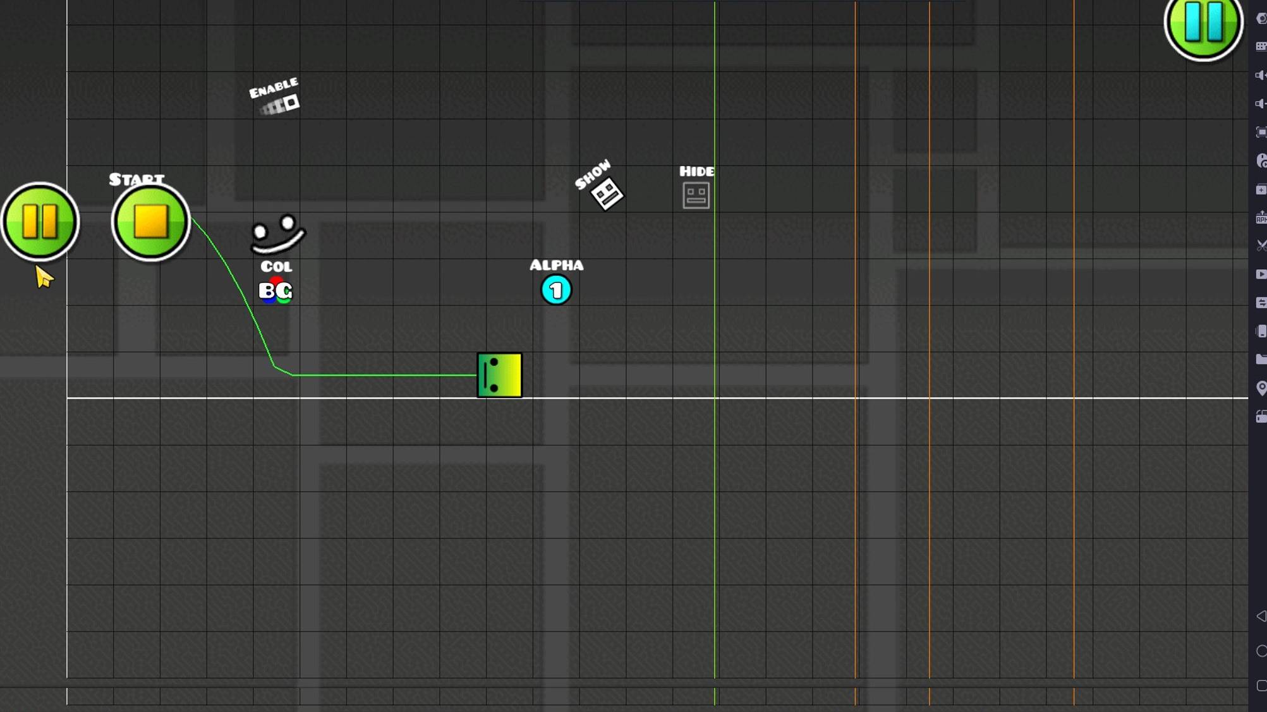
Task: Click the smiley face object
Action: [277, 234]
